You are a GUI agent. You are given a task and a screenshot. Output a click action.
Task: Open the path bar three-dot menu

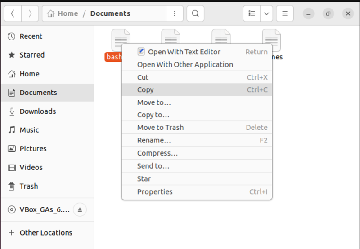click(x=175, y=13)
